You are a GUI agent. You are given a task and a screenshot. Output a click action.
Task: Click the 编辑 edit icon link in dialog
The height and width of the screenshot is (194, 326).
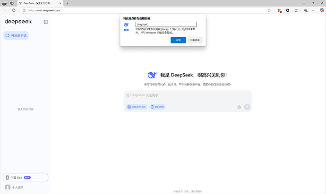126,30
